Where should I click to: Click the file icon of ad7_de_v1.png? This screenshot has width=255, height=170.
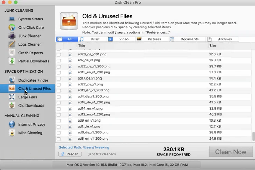click(x=70, y=61)
